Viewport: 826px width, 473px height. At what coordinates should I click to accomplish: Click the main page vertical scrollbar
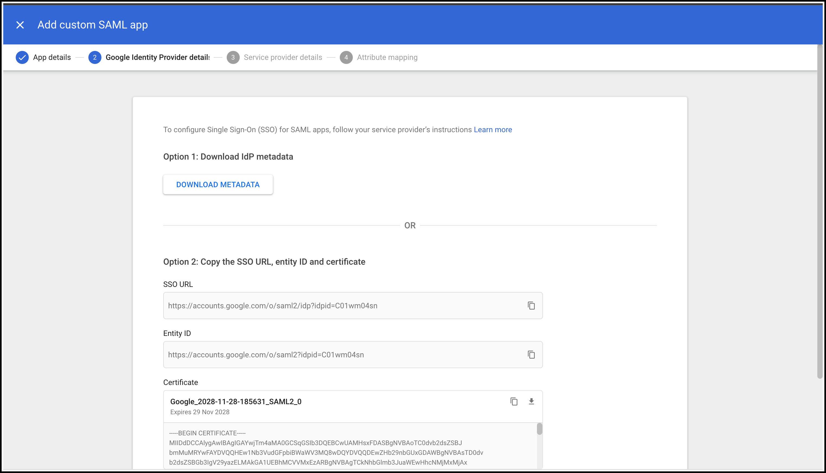[820, 211]
